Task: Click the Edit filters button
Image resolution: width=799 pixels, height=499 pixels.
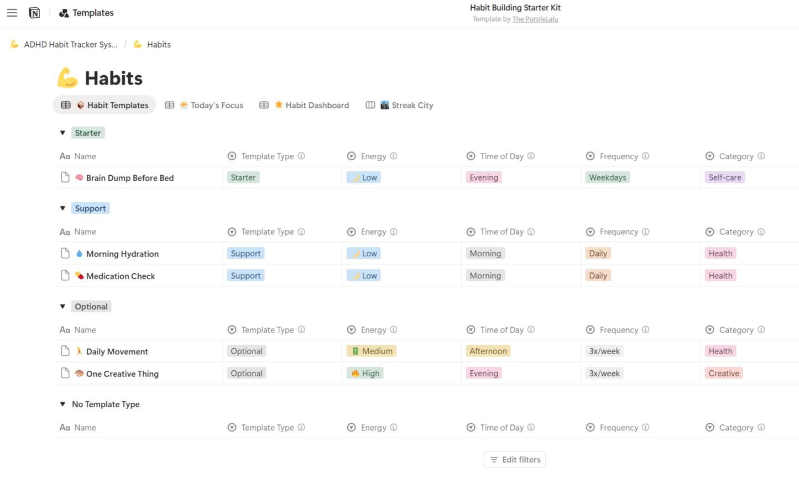Action: (515, 459)
